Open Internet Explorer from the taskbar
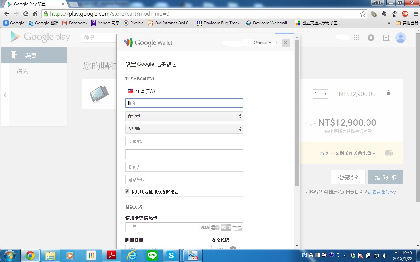The height and width of the screenshot is (262, 420). [132, 255]
